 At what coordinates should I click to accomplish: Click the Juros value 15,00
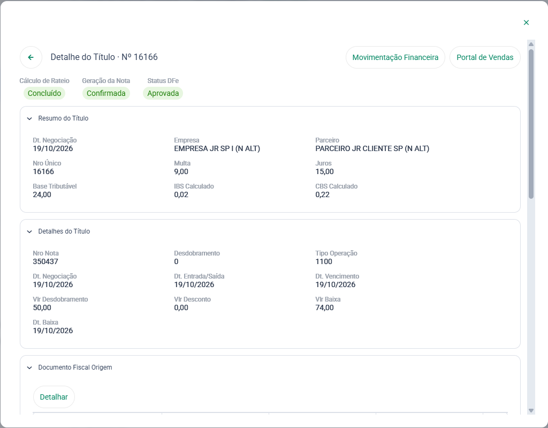click(324, 171)
